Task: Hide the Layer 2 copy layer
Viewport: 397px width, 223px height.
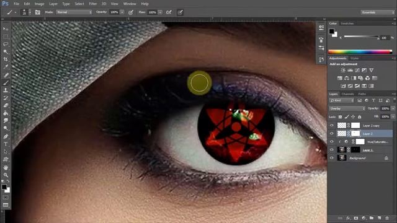Action: (332, 125)
